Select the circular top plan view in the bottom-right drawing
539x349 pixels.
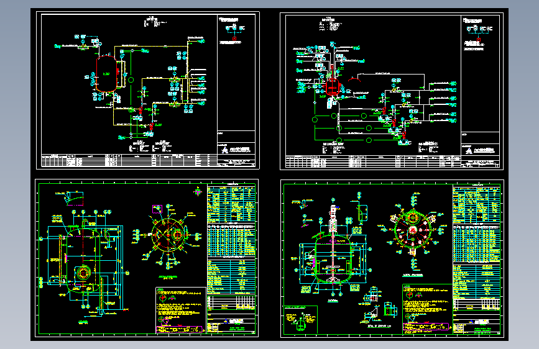(x=413, y=230)
